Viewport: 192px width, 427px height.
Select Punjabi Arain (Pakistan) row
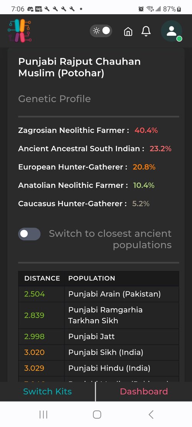tap(99, 294)
